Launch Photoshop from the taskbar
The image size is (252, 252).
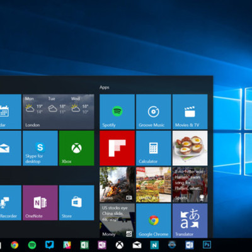point(207,245)
